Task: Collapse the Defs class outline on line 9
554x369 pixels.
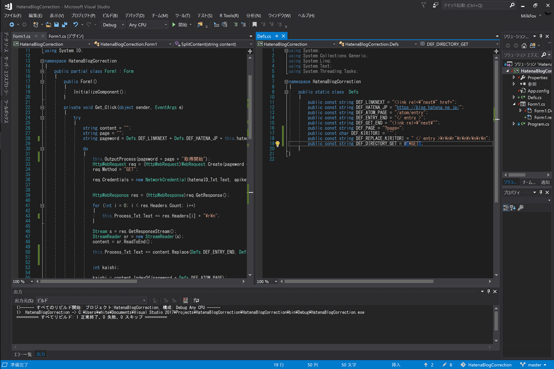Action: pos(286,92)
